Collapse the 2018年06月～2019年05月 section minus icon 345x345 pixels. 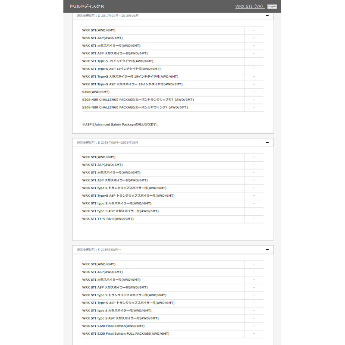[267, 142]
